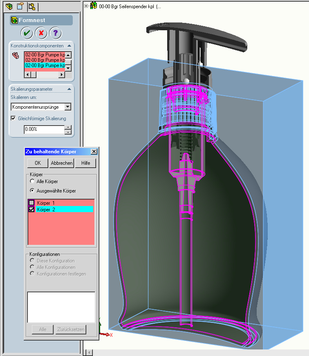
Task: Open the Komponentenursprünge dropdown
Action: coord(68,107)
